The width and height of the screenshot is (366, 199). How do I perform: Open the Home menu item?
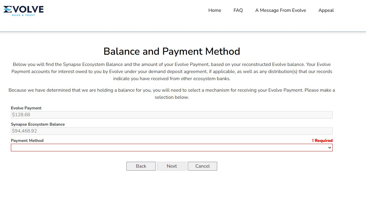[x=215, y=10]
